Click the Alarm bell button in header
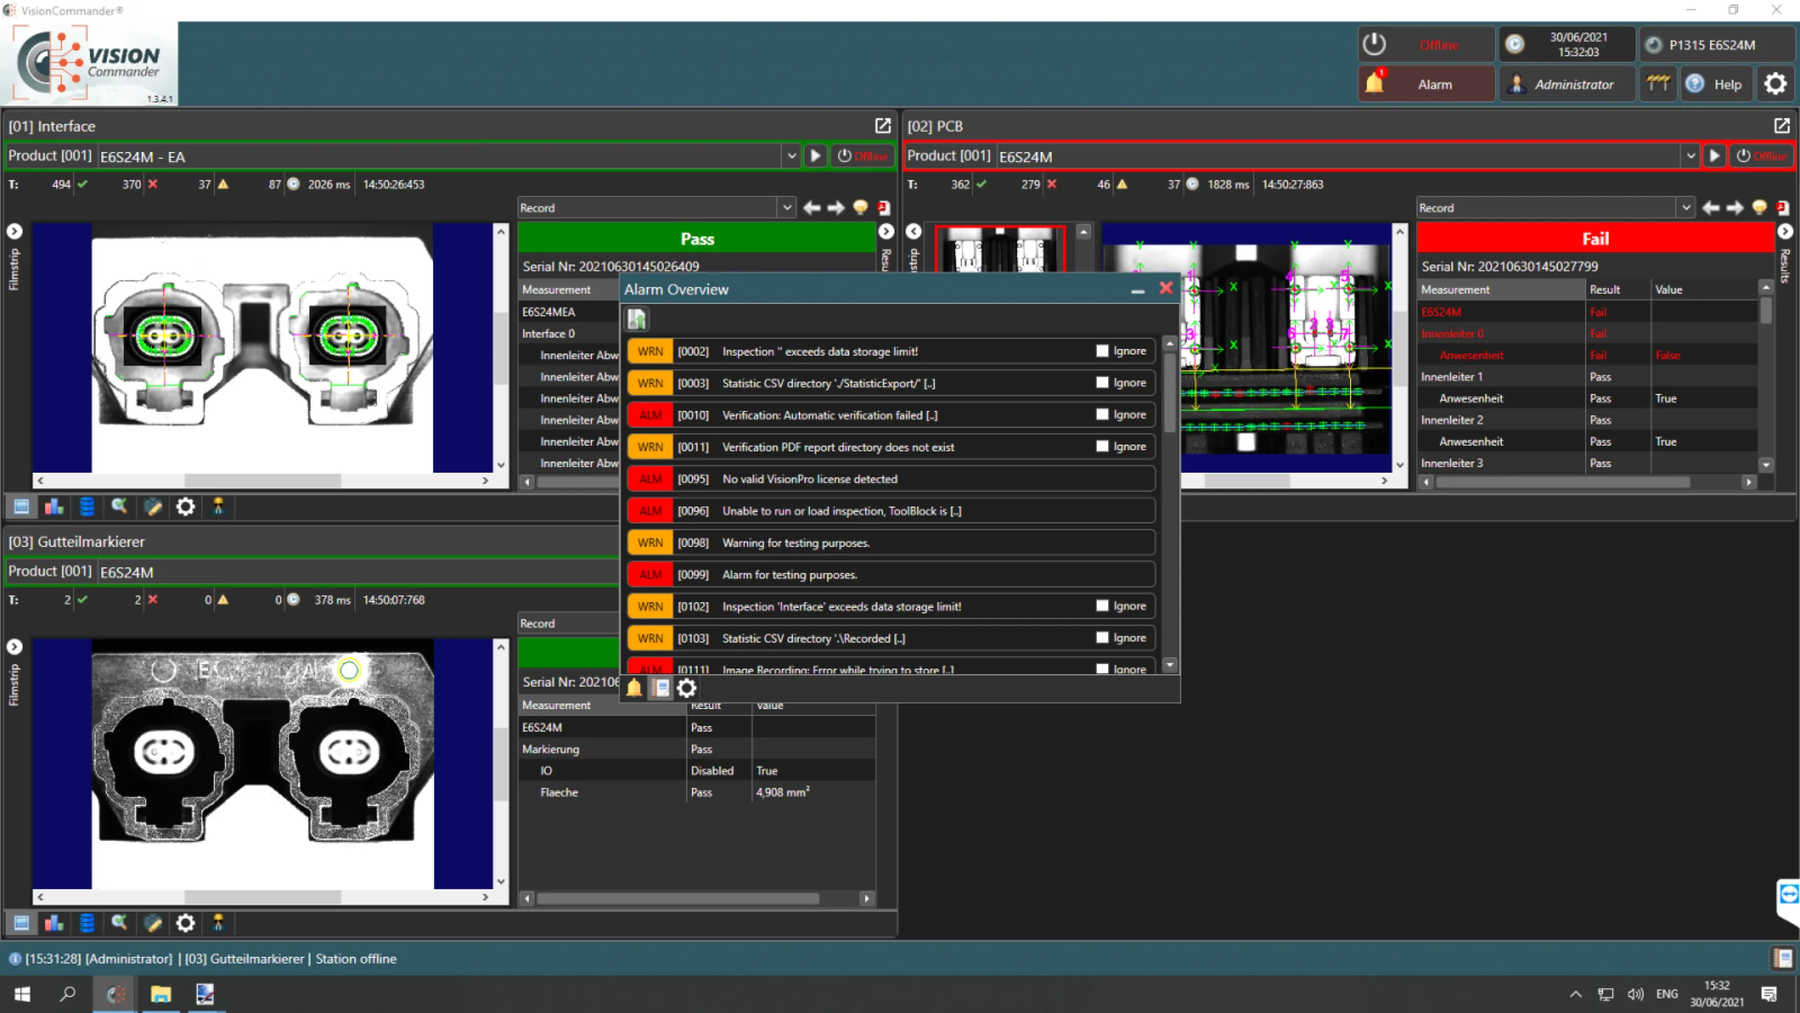1800x1013 pixels. (1425, 85)
